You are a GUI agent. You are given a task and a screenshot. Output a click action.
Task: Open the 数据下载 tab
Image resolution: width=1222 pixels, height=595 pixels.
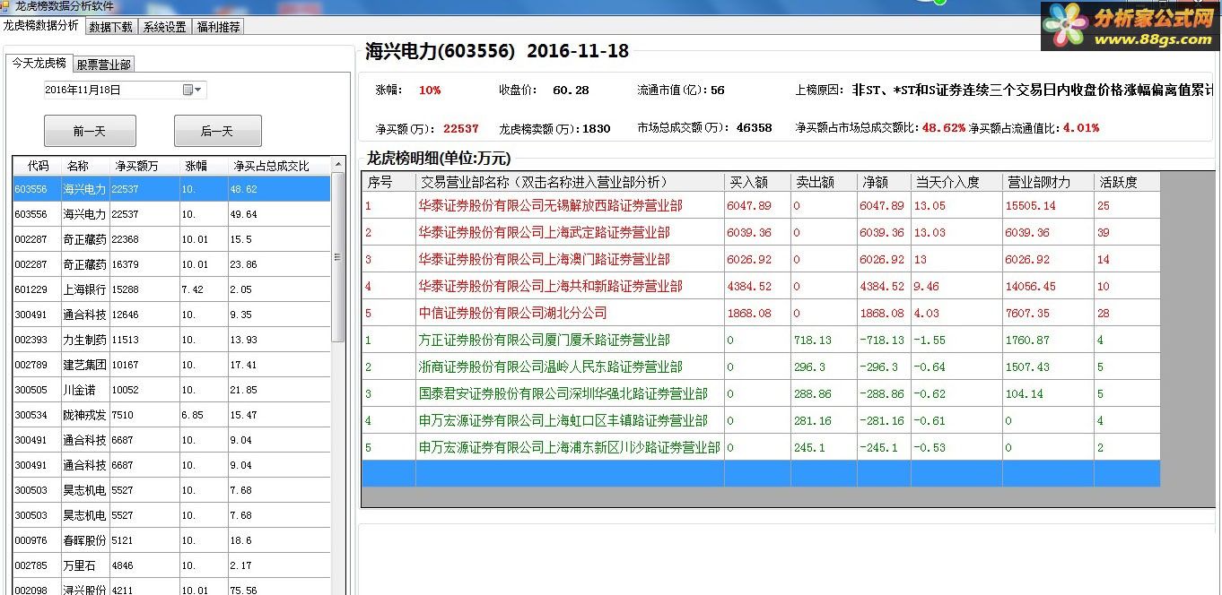111,27
